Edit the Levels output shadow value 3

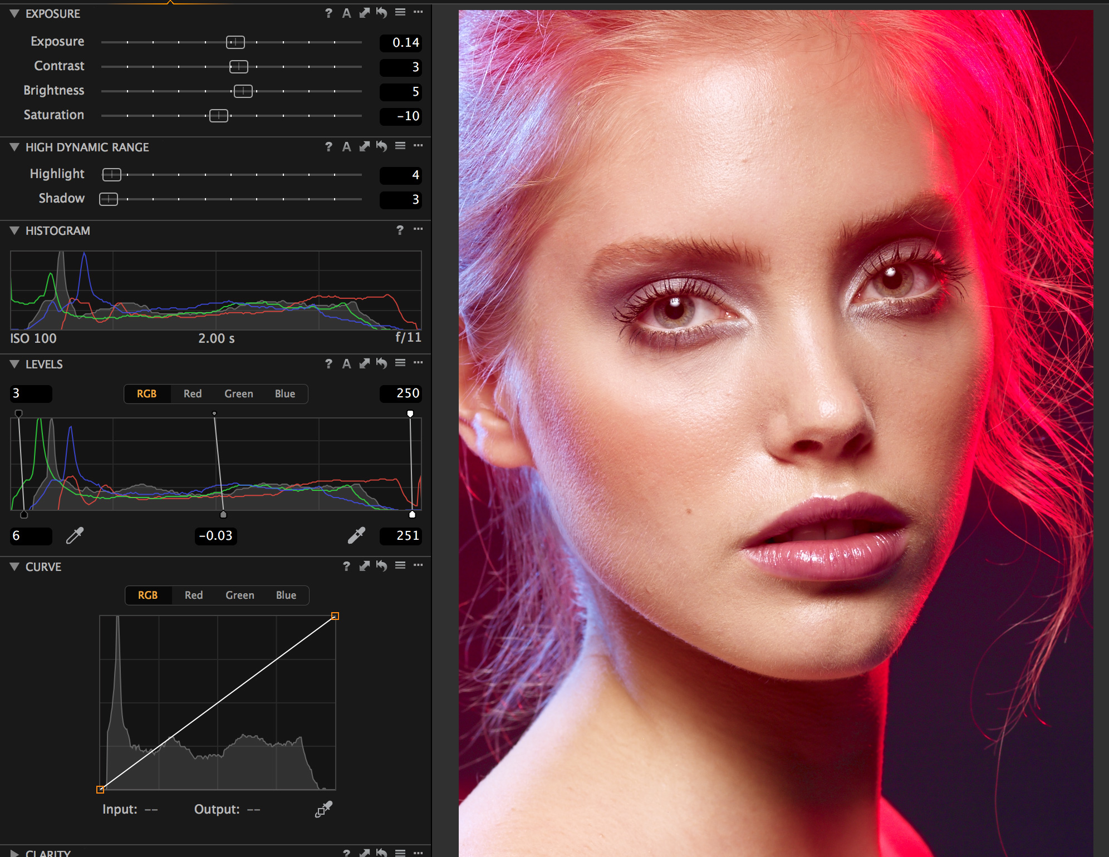point(31,393)
